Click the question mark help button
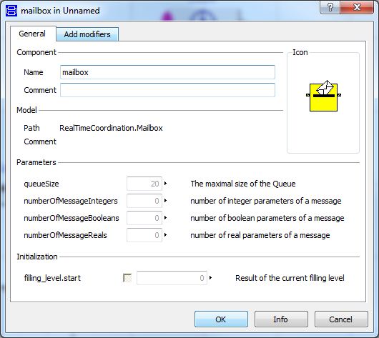 [330, 7]
